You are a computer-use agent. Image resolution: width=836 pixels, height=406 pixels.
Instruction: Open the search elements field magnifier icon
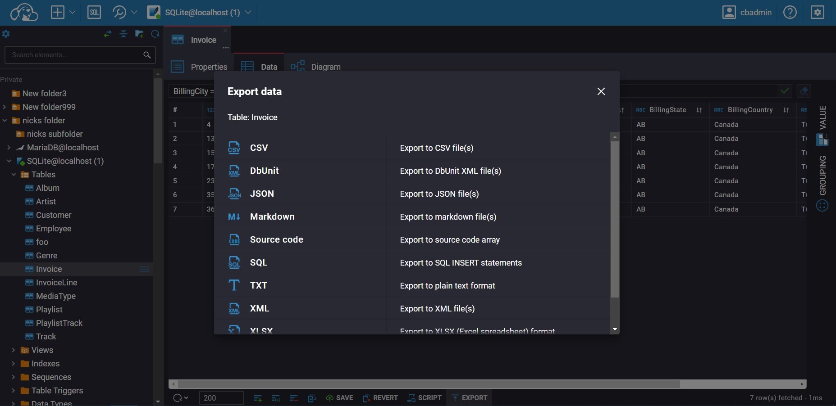[147, 55]
